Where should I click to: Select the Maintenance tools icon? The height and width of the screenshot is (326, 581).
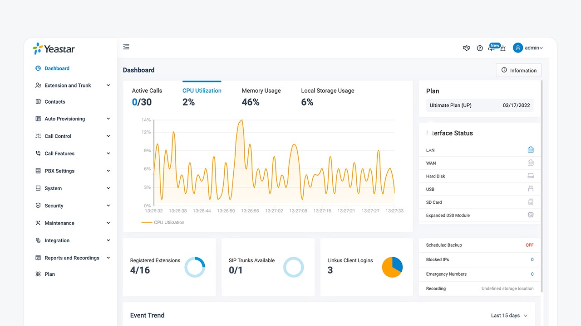coord(38,223)
